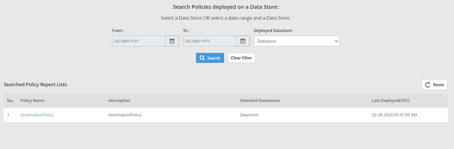This screenshot has height=149, width=454.
Task: Click the Policy Name column header
Action: (32, 101)
